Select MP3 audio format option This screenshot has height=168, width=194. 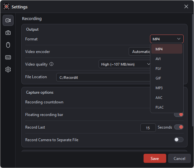[x=167, y=88]
